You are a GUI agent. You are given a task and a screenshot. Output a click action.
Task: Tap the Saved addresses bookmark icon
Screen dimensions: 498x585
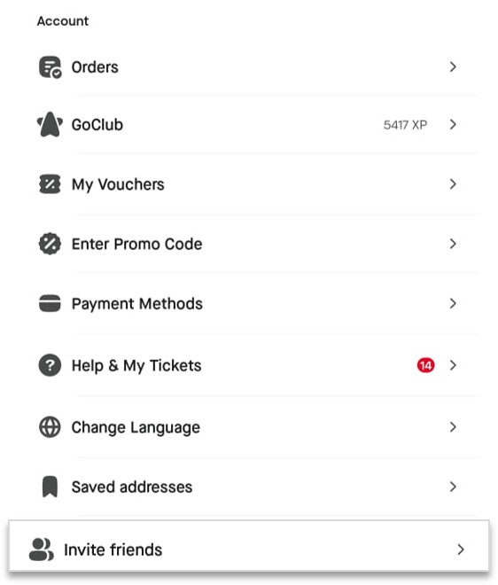pyautogui.click(x=50, y=487)
